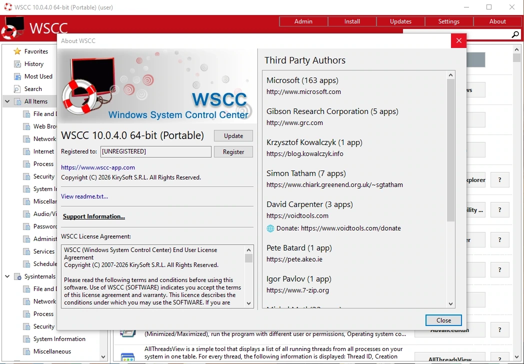Click 'Microsoft (163 apps)' author entry
The width and height of the screenshot is (524, 364).
(x=302, y=80)
